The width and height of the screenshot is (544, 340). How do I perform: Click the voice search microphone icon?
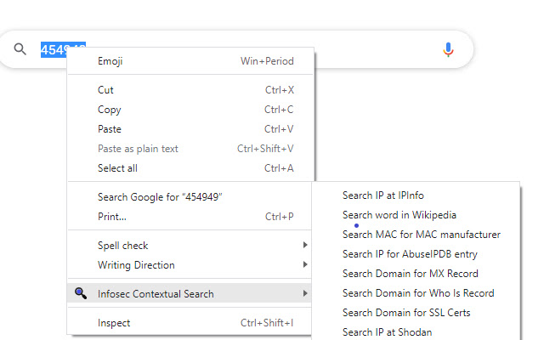tap(448, 49)
